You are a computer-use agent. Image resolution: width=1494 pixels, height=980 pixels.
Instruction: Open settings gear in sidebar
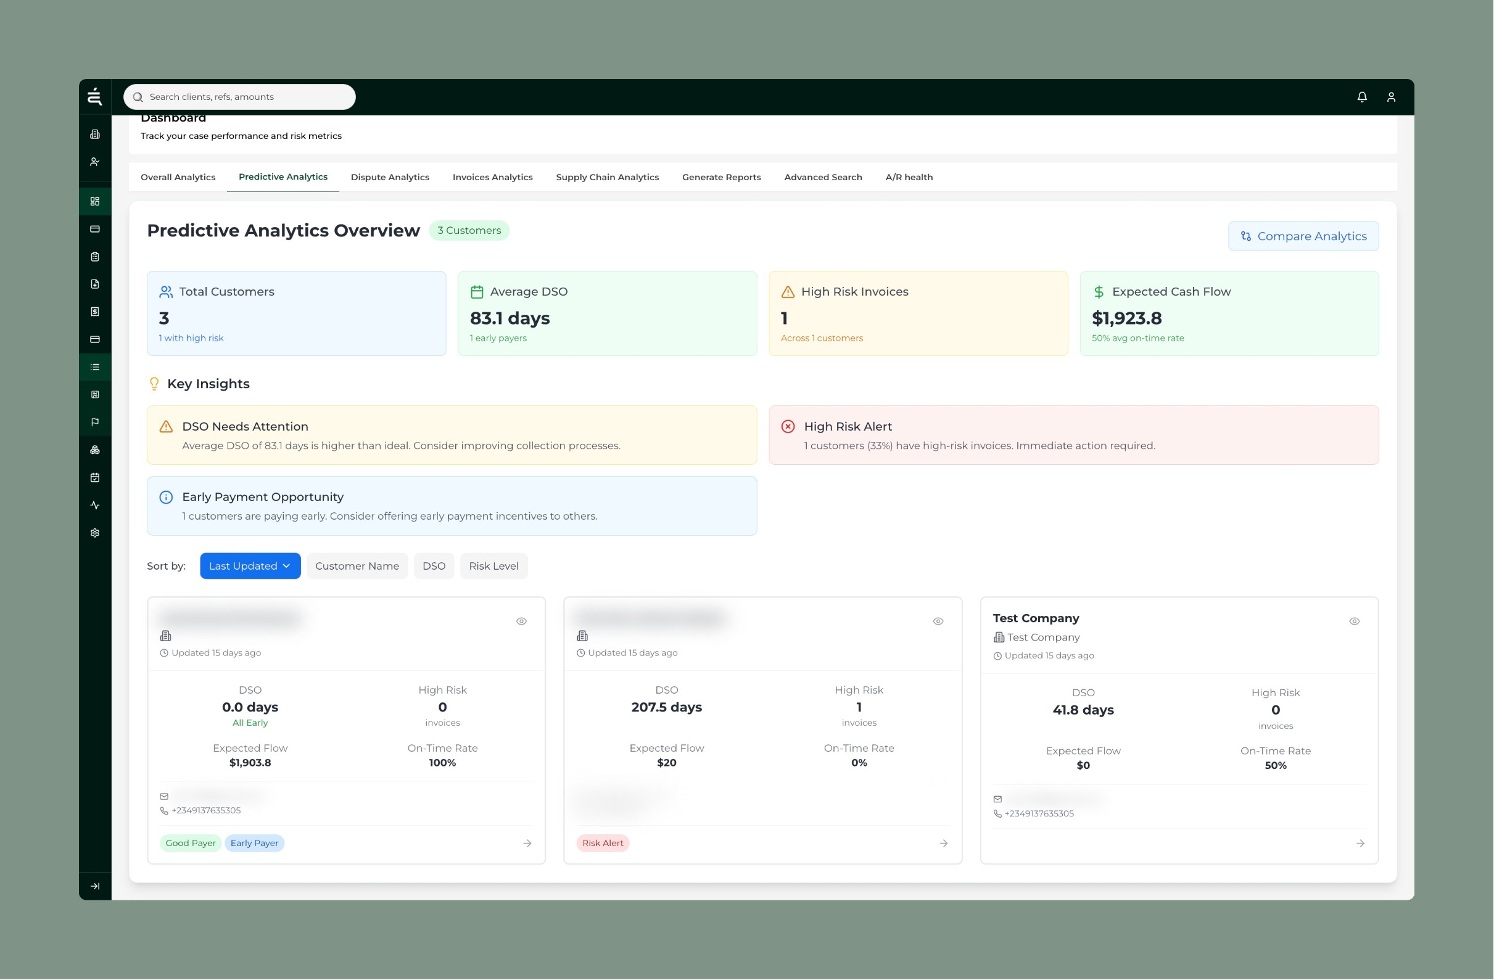pyautogui.click(x=95, y=533)
